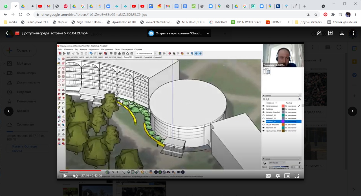Screen dimensions: 361x196
Task: Open Архитектор на НН bookmark
Action: coord(122,22)
